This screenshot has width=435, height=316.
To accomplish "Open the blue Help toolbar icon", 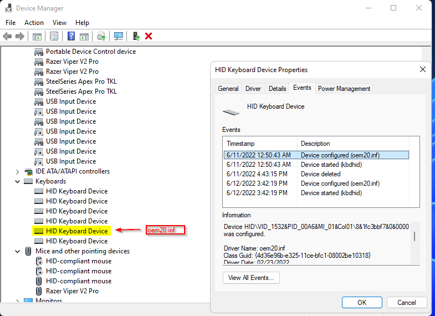I will [x=71, y=36].
